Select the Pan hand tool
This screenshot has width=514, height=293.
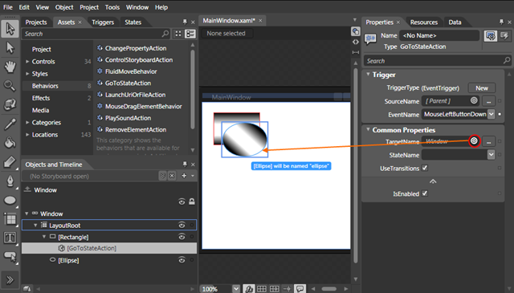coord(10,67)
